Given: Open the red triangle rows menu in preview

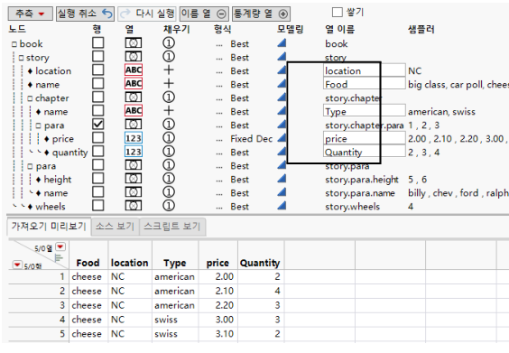Looking at the screenshot, I should pyautogui.click(x=17, y=265).
